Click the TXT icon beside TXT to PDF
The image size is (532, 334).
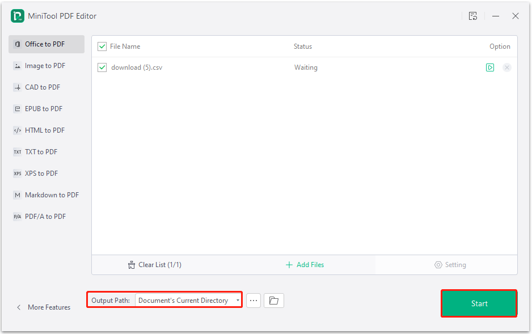point(18,152)
